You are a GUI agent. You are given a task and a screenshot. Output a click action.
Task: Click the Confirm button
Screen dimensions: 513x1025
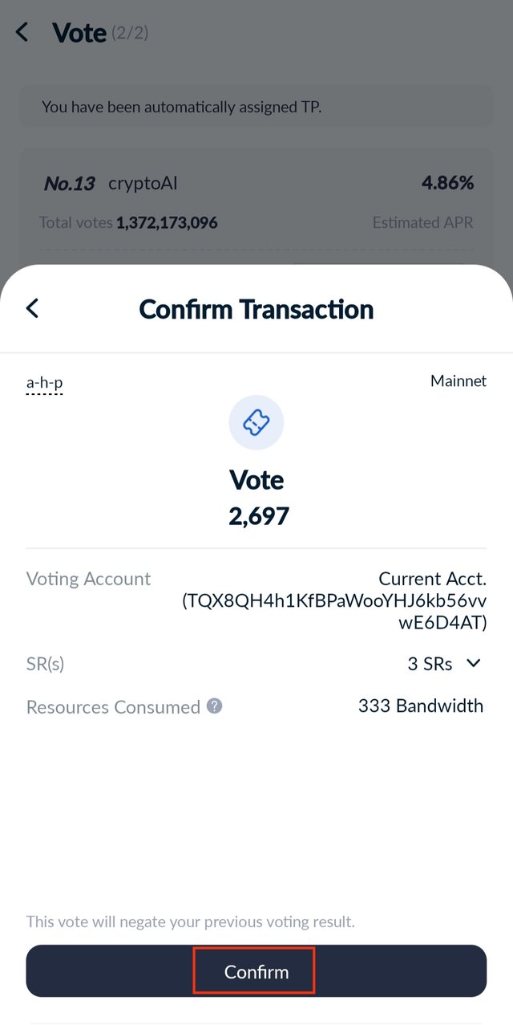click(x=256, y=972)
